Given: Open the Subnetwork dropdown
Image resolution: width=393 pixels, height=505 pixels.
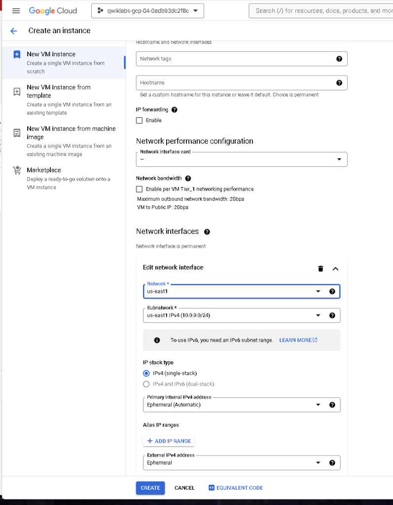Looking at the screenshot, I should click(242, 315).
